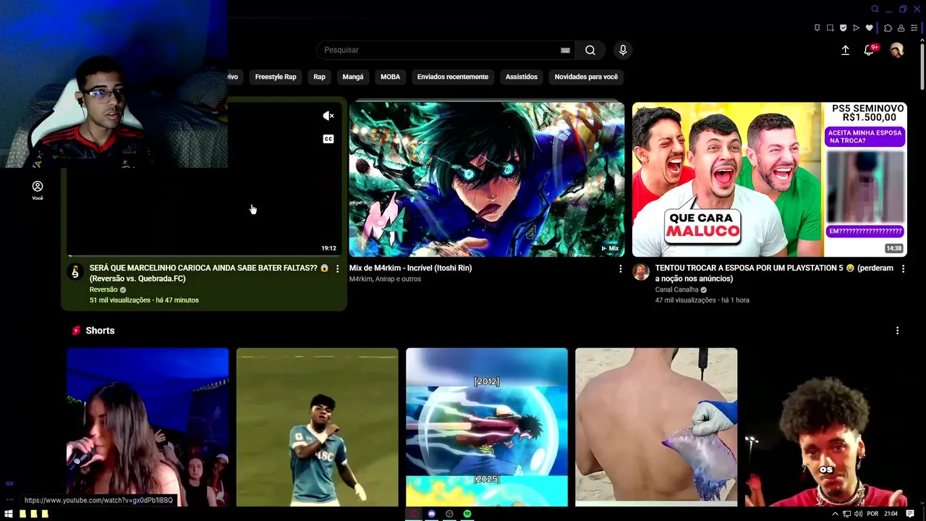This screenshot has width=926, height=521.
Task: Open the Reversão channel avatar
Action: 75,271
